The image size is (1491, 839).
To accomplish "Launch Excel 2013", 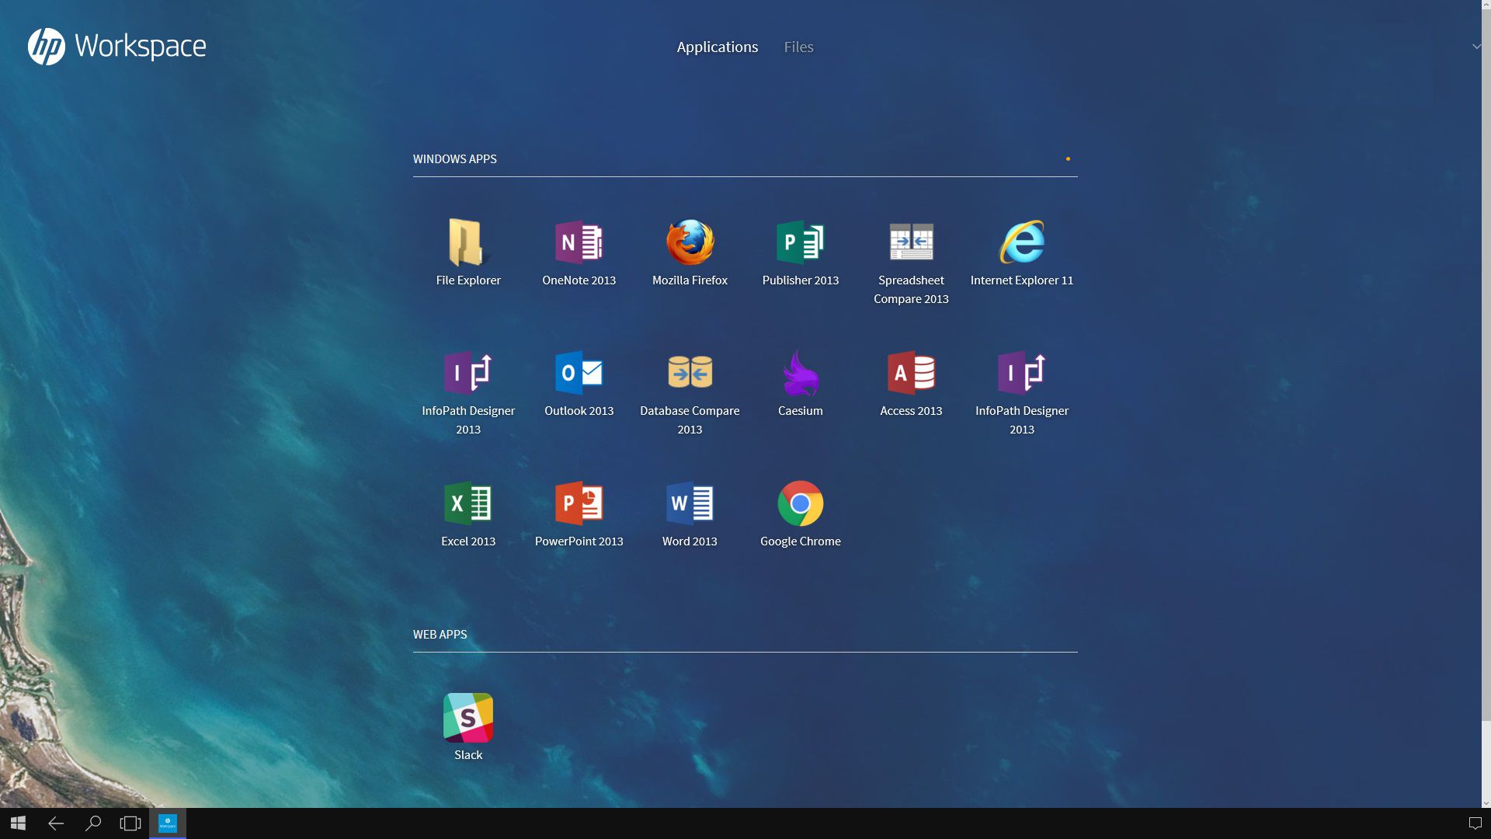I will click(x=467, y=513).
